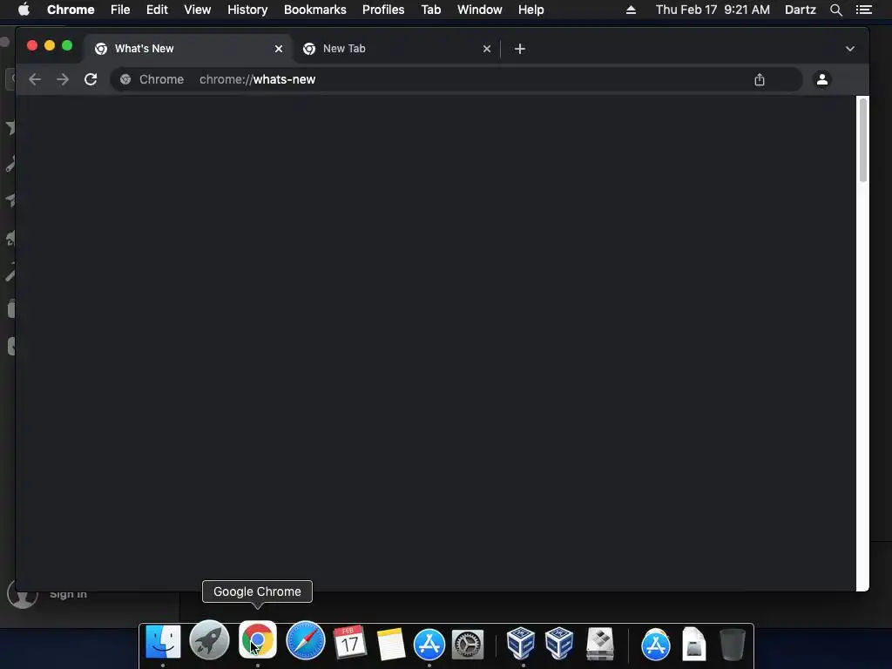Open the second VirtualBox Dock icon

tap(559, 643)
